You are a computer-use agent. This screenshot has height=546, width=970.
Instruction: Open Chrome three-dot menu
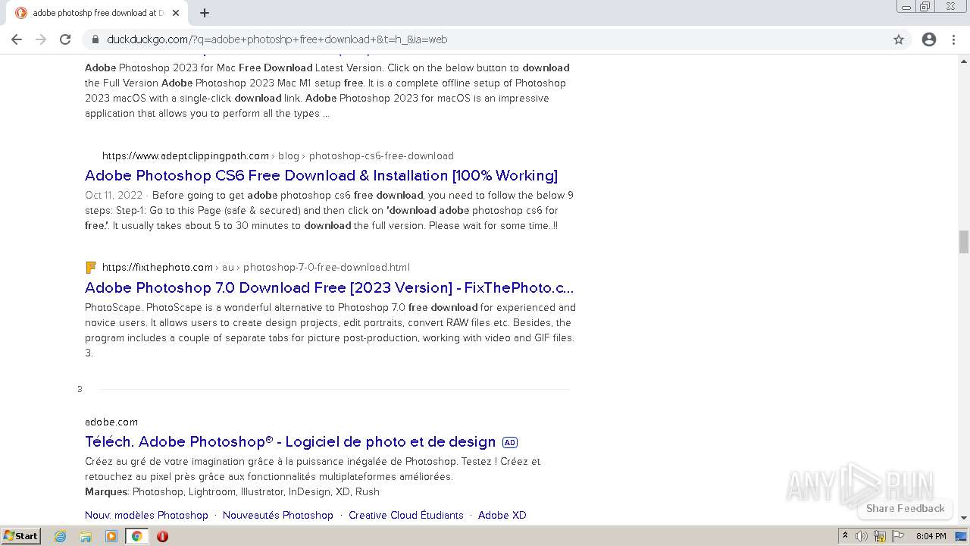[953, 39]
